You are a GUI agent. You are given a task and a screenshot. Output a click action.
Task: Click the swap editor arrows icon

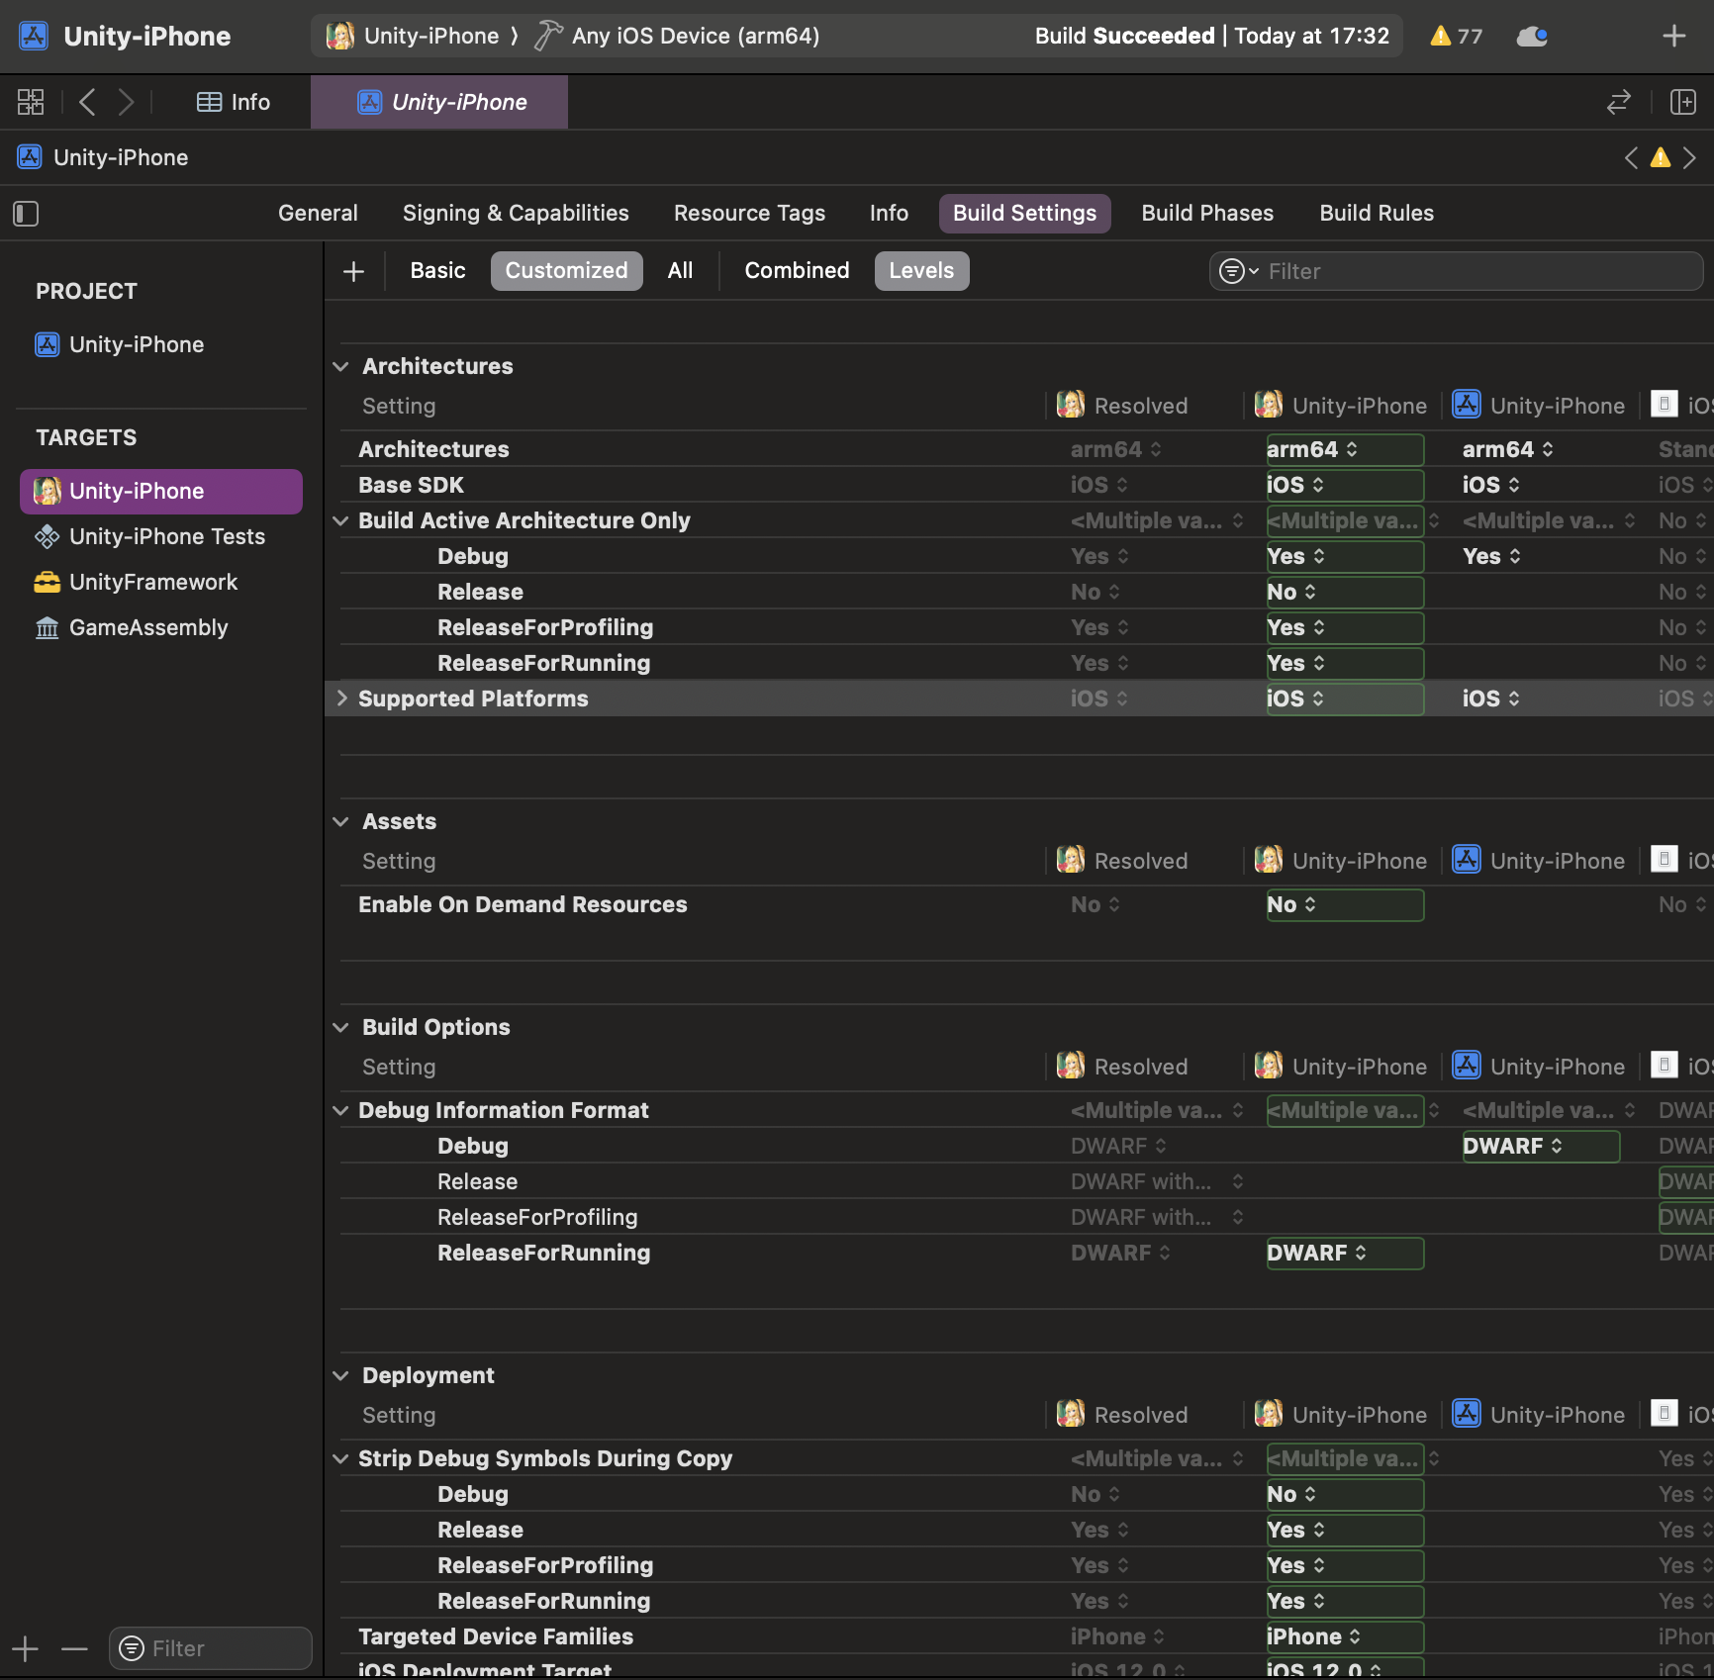pyautogui.click(x=1618, y=102)
